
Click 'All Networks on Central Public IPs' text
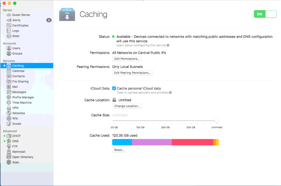[x=139, y=53]
